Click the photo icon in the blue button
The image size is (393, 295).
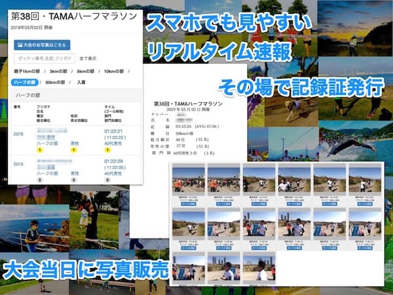19,45
